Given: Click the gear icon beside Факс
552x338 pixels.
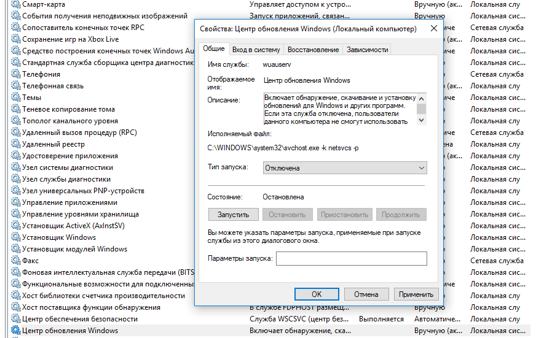Looking at the screenshot, I should coord(16,260).
